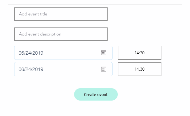Screen dimensions: 190x116
Task: Click calendar icon in the first date row
Action: [x=104, y=53]
